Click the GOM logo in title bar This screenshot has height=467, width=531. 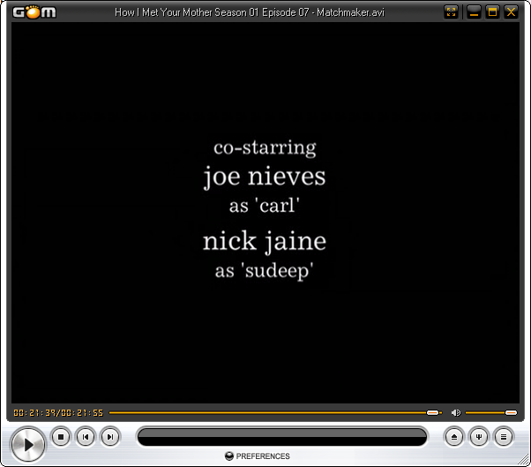[x=34, y=12]
